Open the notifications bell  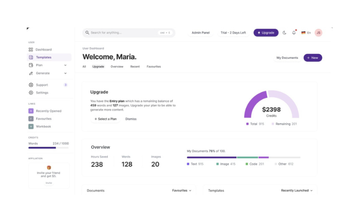click(293, 32)
